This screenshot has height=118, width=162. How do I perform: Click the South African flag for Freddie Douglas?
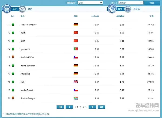(76, 98)
